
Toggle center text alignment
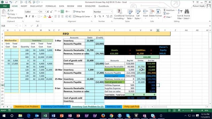[x=59, y=17]
